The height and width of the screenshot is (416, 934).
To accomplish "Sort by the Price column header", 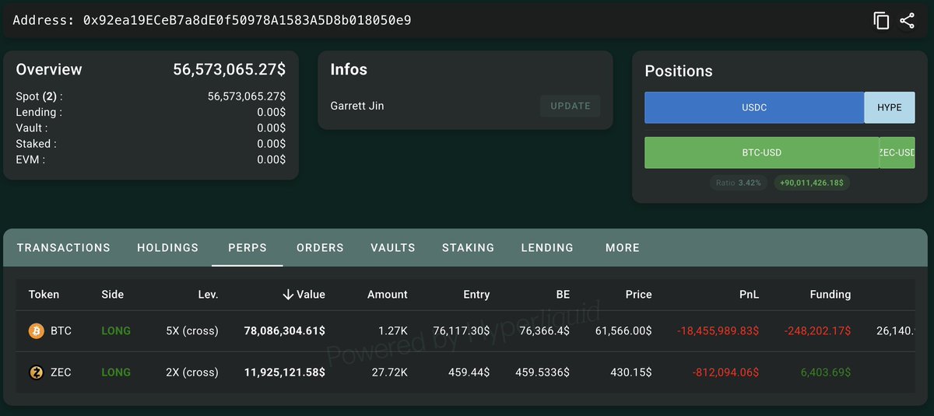I will 638,295.
